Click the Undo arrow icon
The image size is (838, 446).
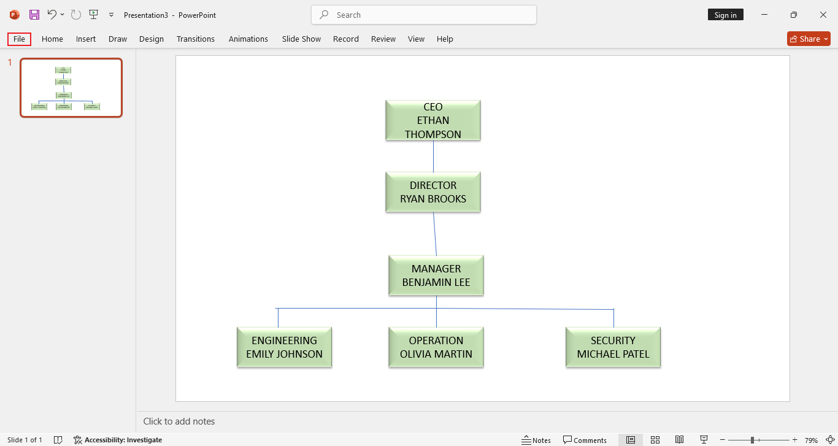tap(52, 15)
